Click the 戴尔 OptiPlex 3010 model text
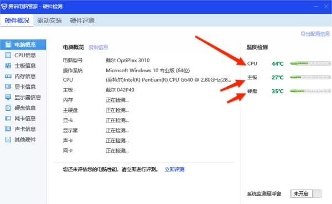The image size is (332, 204). (128, 60)
